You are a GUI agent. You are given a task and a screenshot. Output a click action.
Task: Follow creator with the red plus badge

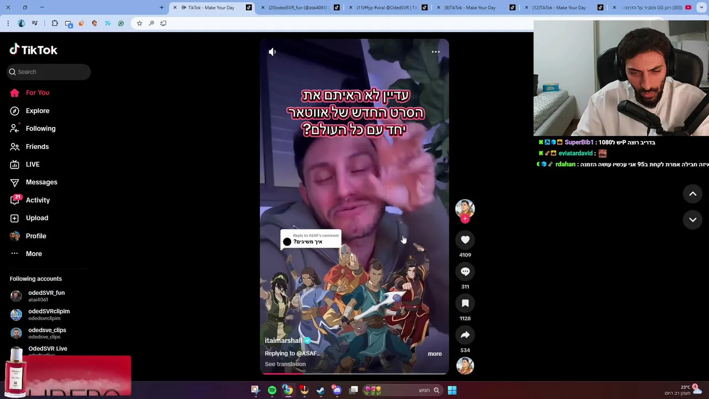(x=465, y=219)
